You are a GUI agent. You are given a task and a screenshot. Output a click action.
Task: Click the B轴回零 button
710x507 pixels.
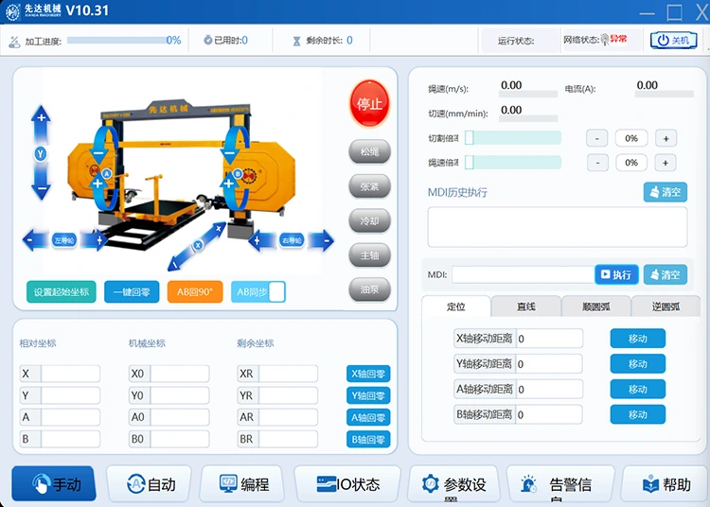368,439
